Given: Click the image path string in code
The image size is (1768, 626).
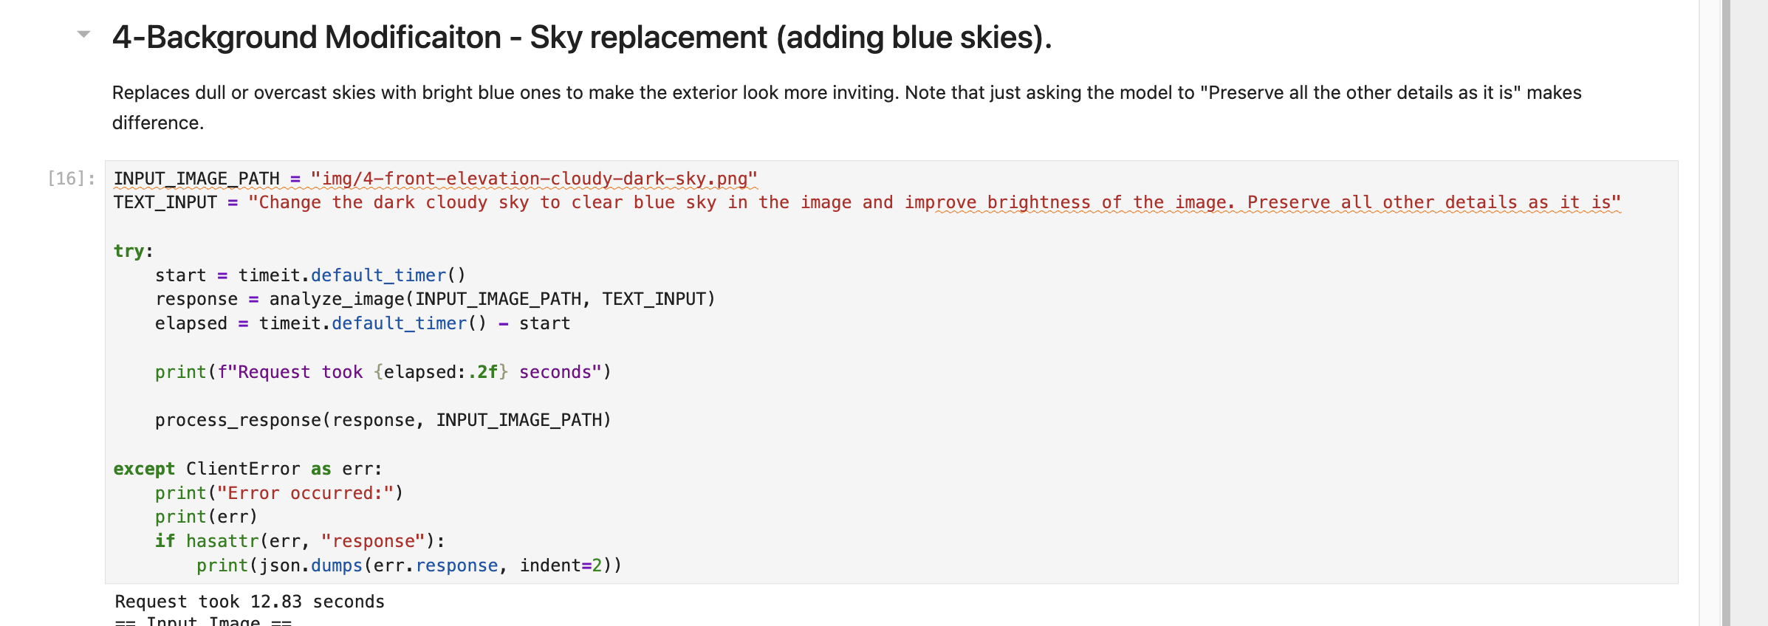Looking at the screenshot, I should [533, 179].
